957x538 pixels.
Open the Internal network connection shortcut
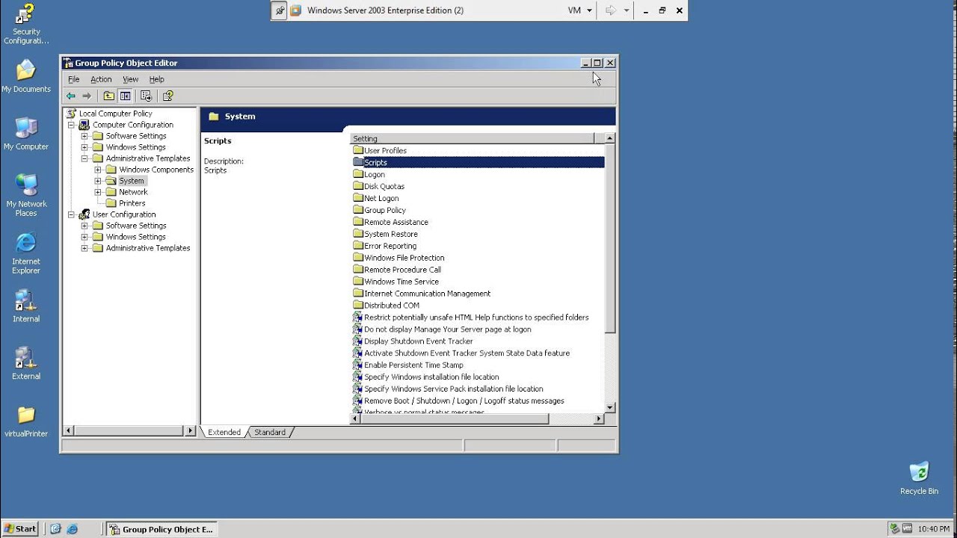pyautogui.click(x=26, y=306)
